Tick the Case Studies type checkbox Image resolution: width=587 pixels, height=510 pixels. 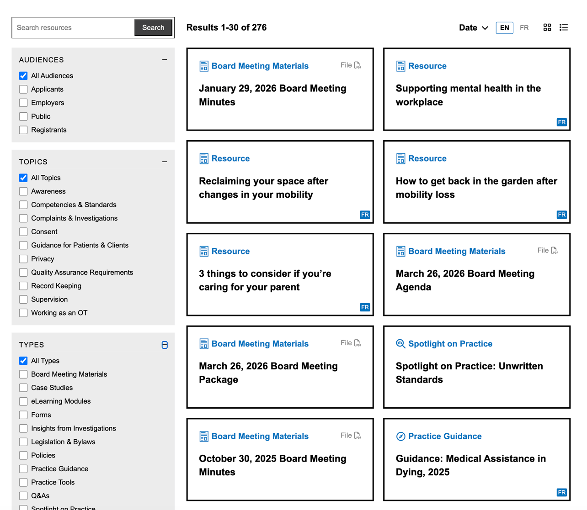(x=23, y=388)
